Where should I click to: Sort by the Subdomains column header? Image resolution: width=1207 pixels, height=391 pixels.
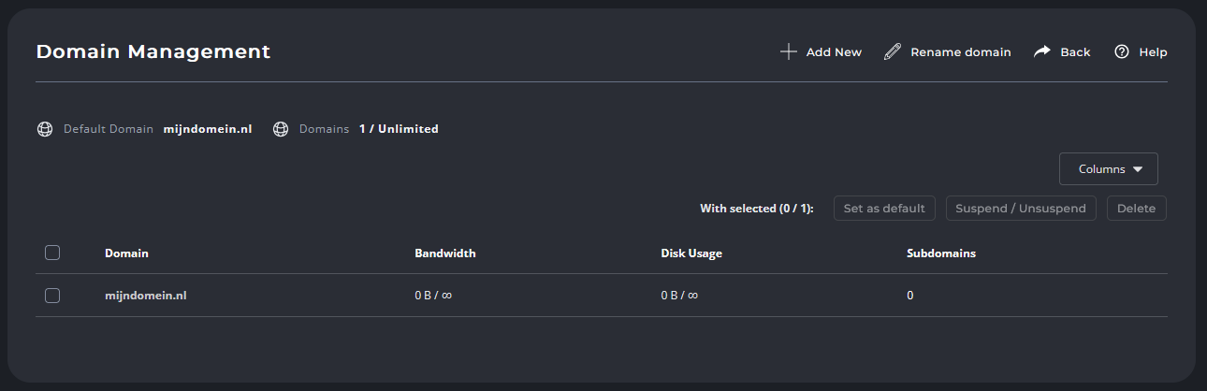click(x=941, y=253)
